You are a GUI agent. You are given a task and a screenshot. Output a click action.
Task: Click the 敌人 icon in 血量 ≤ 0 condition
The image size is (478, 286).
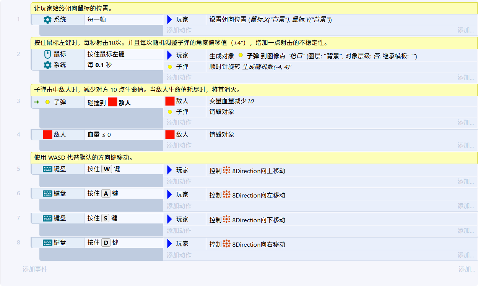[47, 135]
